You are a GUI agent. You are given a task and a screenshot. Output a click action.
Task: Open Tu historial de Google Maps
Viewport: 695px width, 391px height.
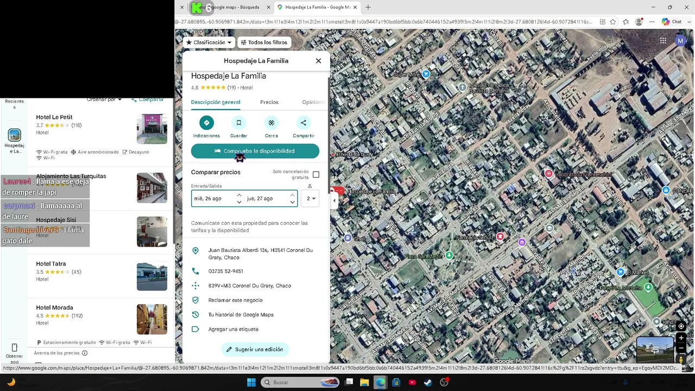click(x=241, y=315)
